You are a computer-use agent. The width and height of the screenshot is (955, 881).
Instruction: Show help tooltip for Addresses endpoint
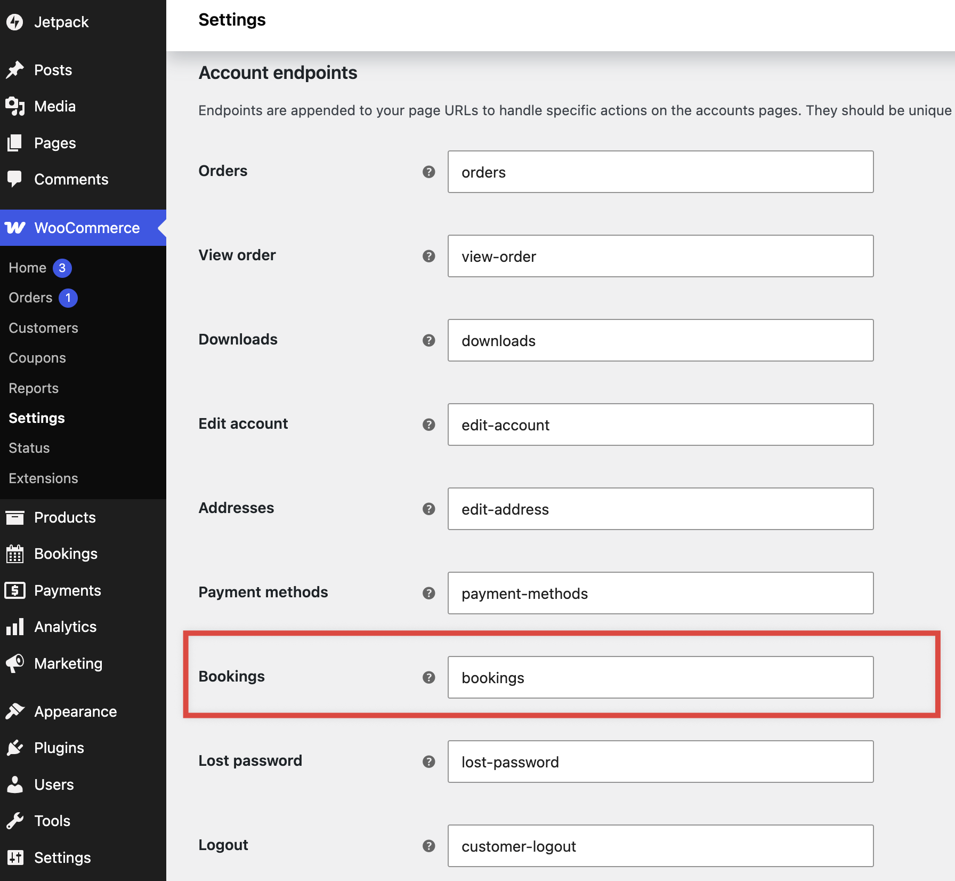tap(429, 509)
